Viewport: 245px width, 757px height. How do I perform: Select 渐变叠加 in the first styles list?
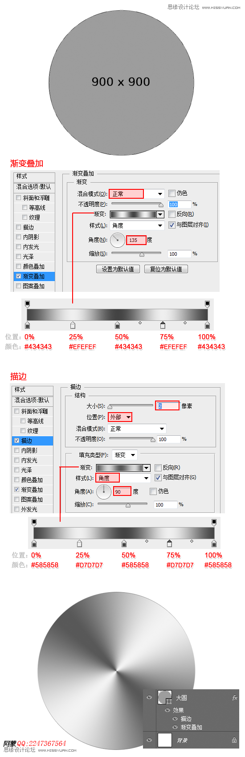click(34, 276)
